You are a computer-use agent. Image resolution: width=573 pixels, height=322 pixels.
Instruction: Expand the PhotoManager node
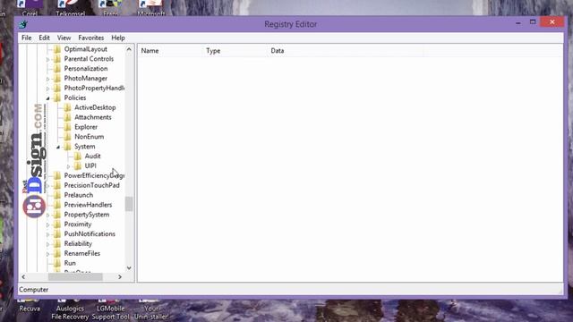(x=47, y=79)
